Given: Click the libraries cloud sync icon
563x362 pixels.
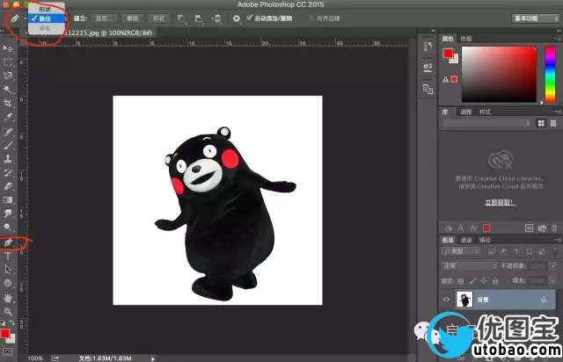Looking at the screenshot, I should tap(542, 228).
